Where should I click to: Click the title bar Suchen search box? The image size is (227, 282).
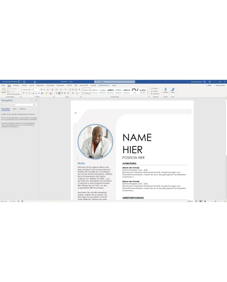114,82
